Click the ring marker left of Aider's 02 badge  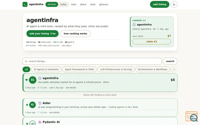27,105
